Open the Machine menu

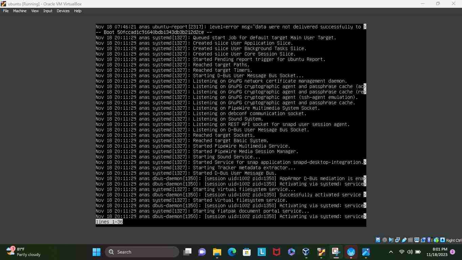pos(20,11)
